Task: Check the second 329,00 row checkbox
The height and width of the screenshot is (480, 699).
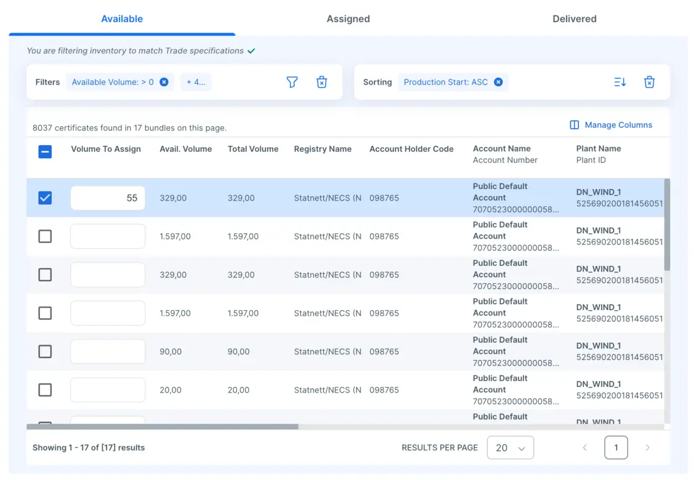Action: tap(45, 274)
